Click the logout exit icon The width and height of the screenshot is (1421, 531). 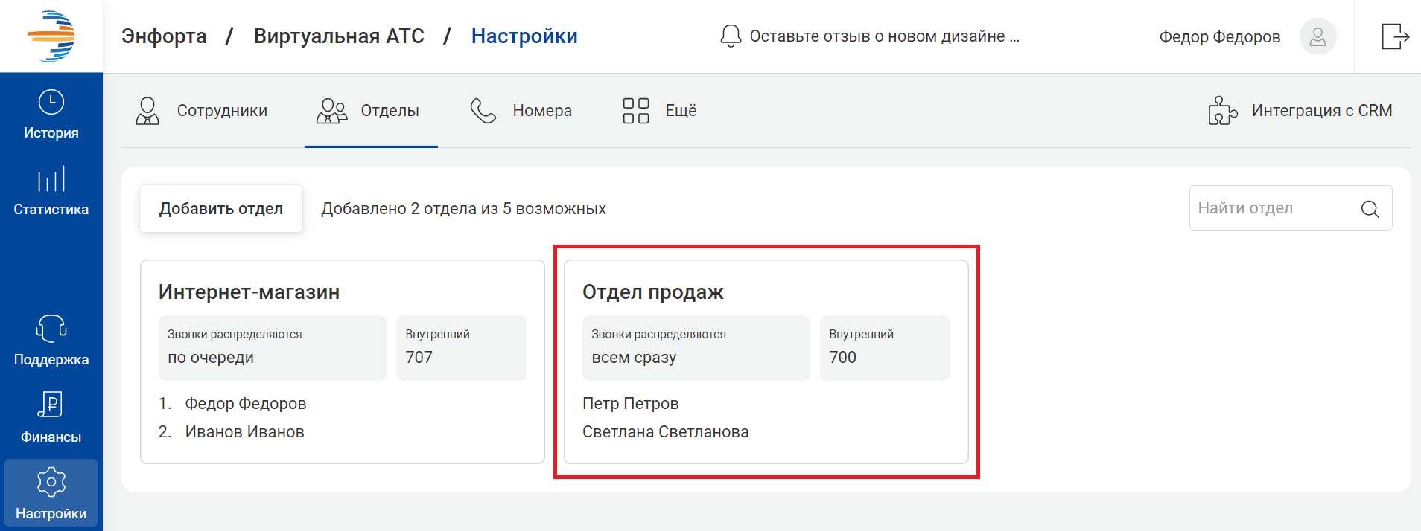point(1395,36)
